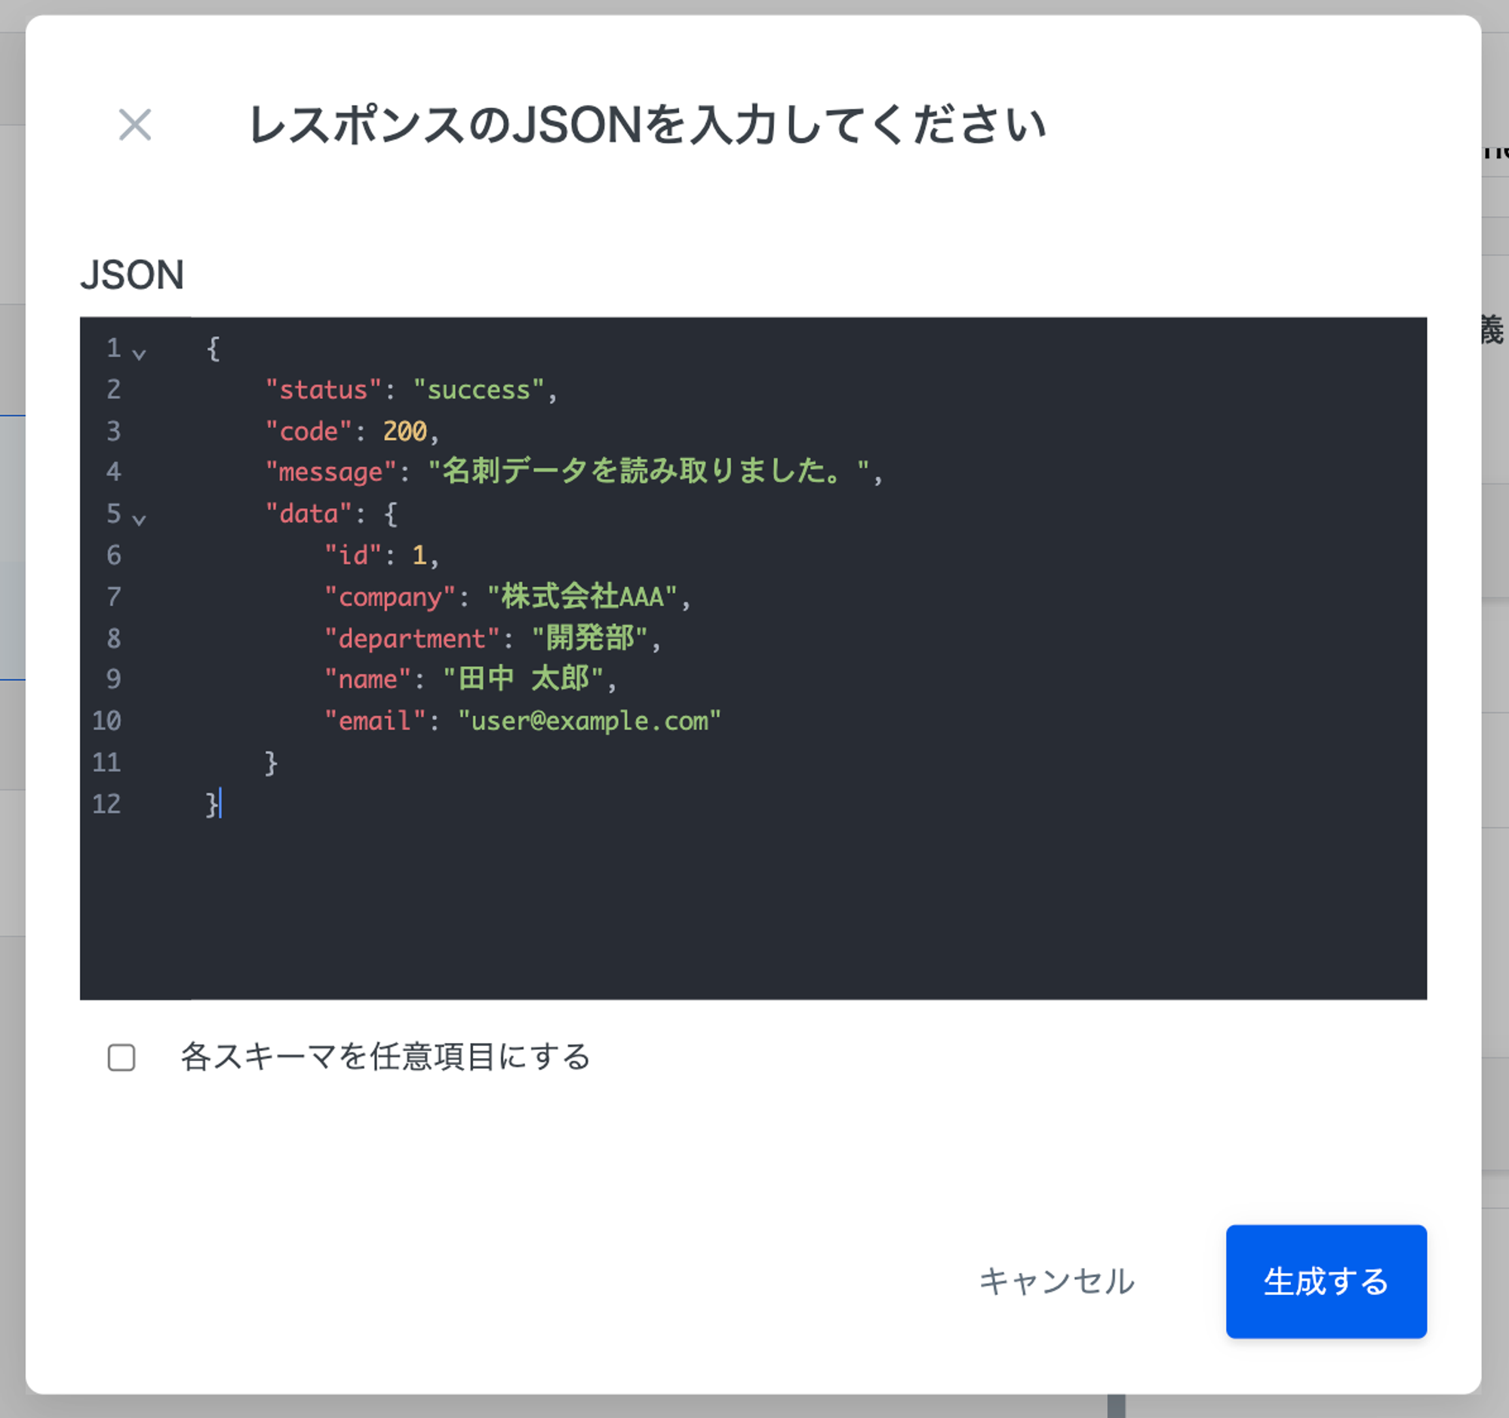Collapse the "data" object fold on line 5
1509x1418 pixels.
coord(139,519)
